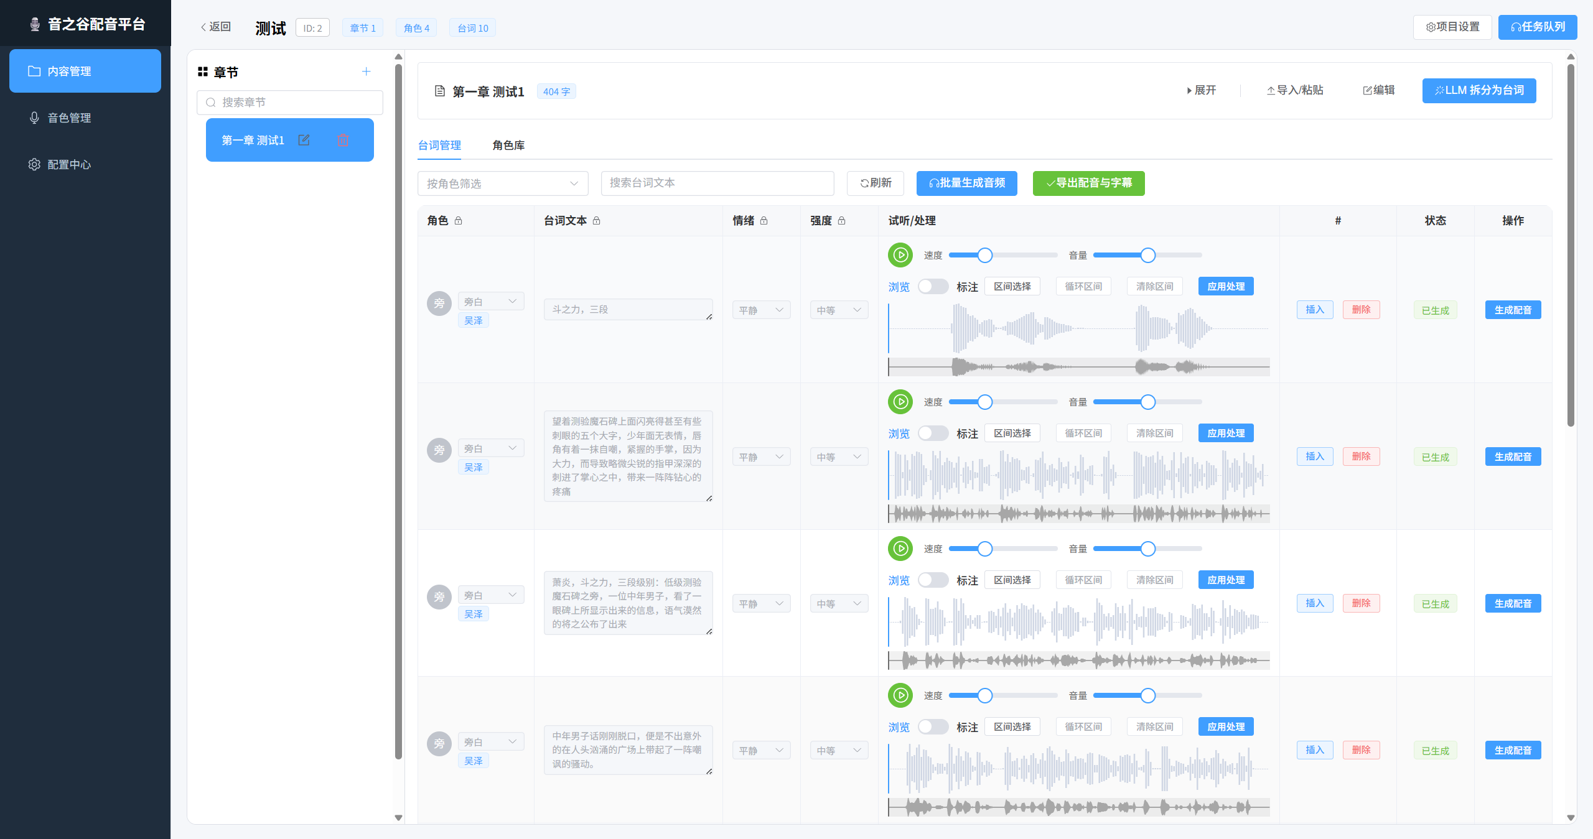Click 导出配音与字幕 green button
This screenshot has height=839, width=1593.
(x=1088, y=183)
